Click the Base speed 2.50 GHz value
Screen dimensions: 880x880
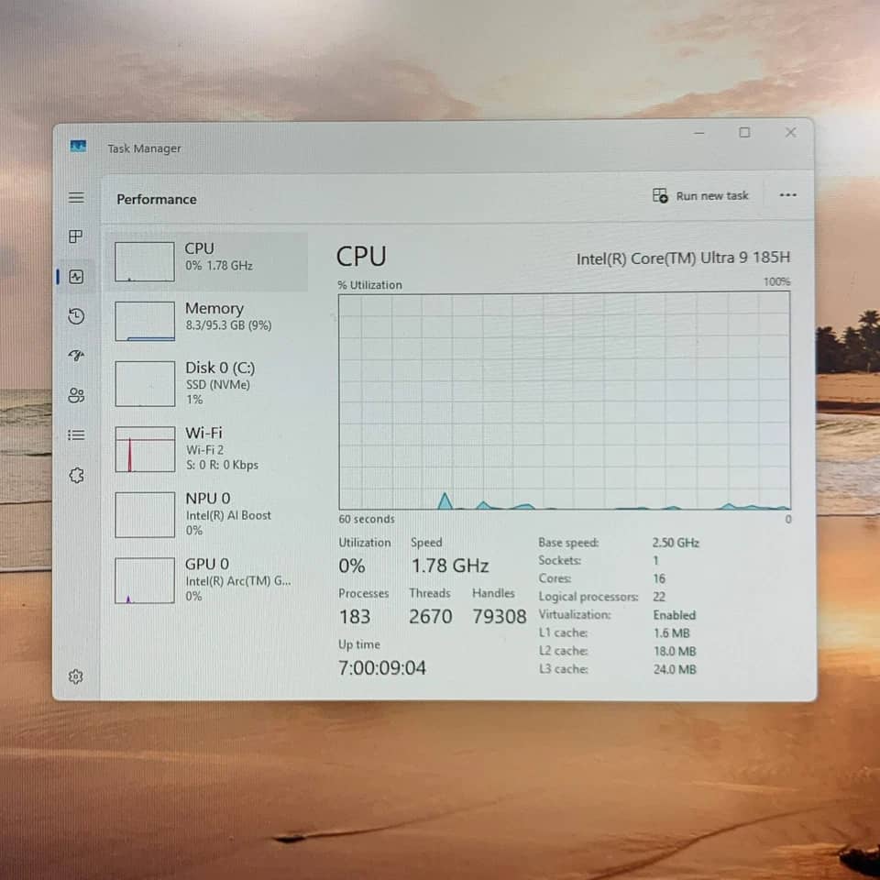(x=676, y=543)
